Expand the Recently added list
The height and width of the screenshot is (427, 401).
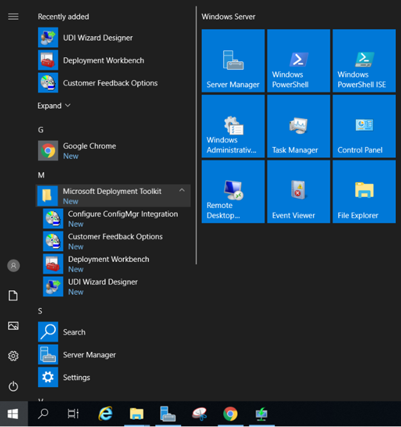[x=54, y=106]
